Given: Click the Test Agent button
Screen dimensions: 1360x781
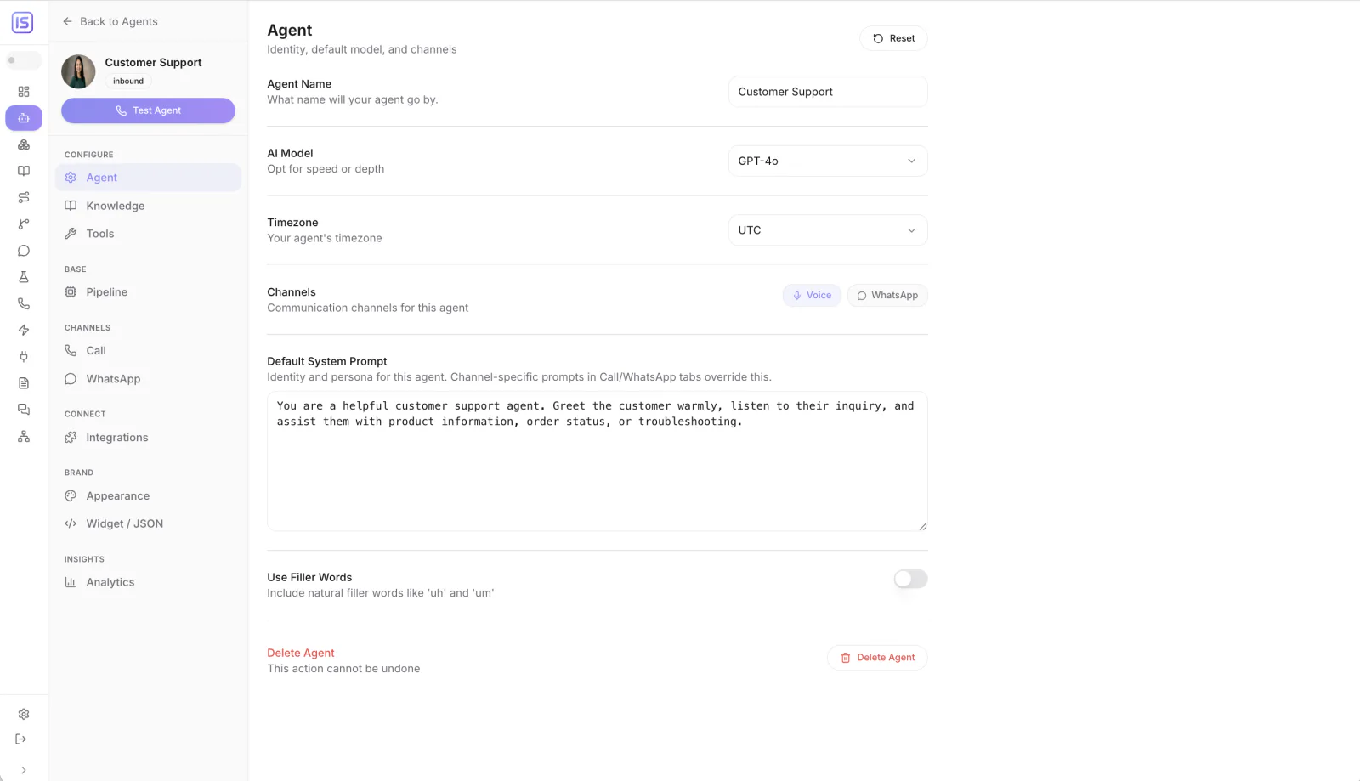Looking at the screenshot, I should coord(148,110).
